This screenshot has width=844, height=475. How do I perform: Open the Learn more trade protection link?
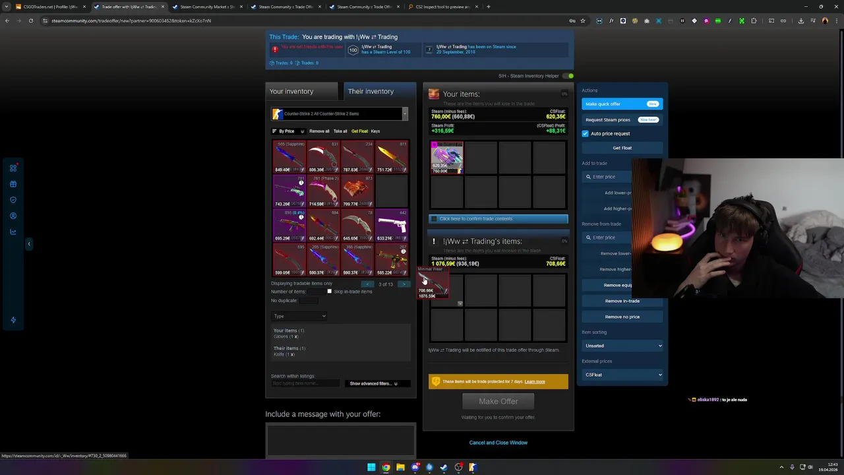pyautogui.click(x=535, y=381)
